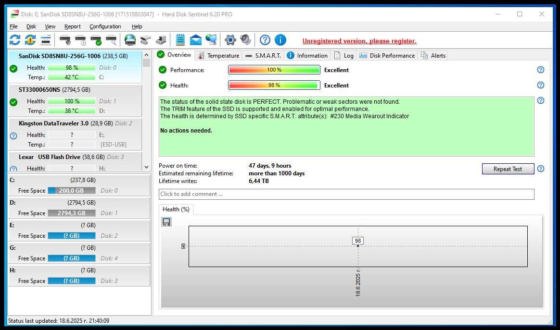This screenshot has width=560, height=330.
Task: Click the globe-over-disk toolbar icon
Action: click(x=130, y=40)
